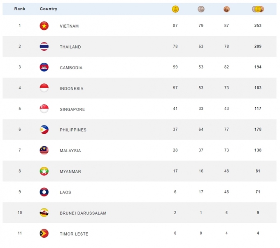
Task: Click the Timor Leste flag icon
Action: pos(44,233)
